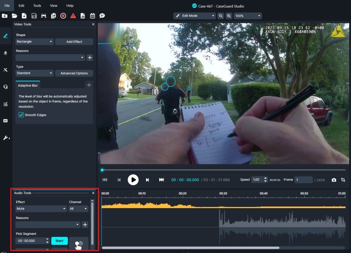Click the calendar icon in top toolbar
The image size is (351, 253).
(92, 16)
